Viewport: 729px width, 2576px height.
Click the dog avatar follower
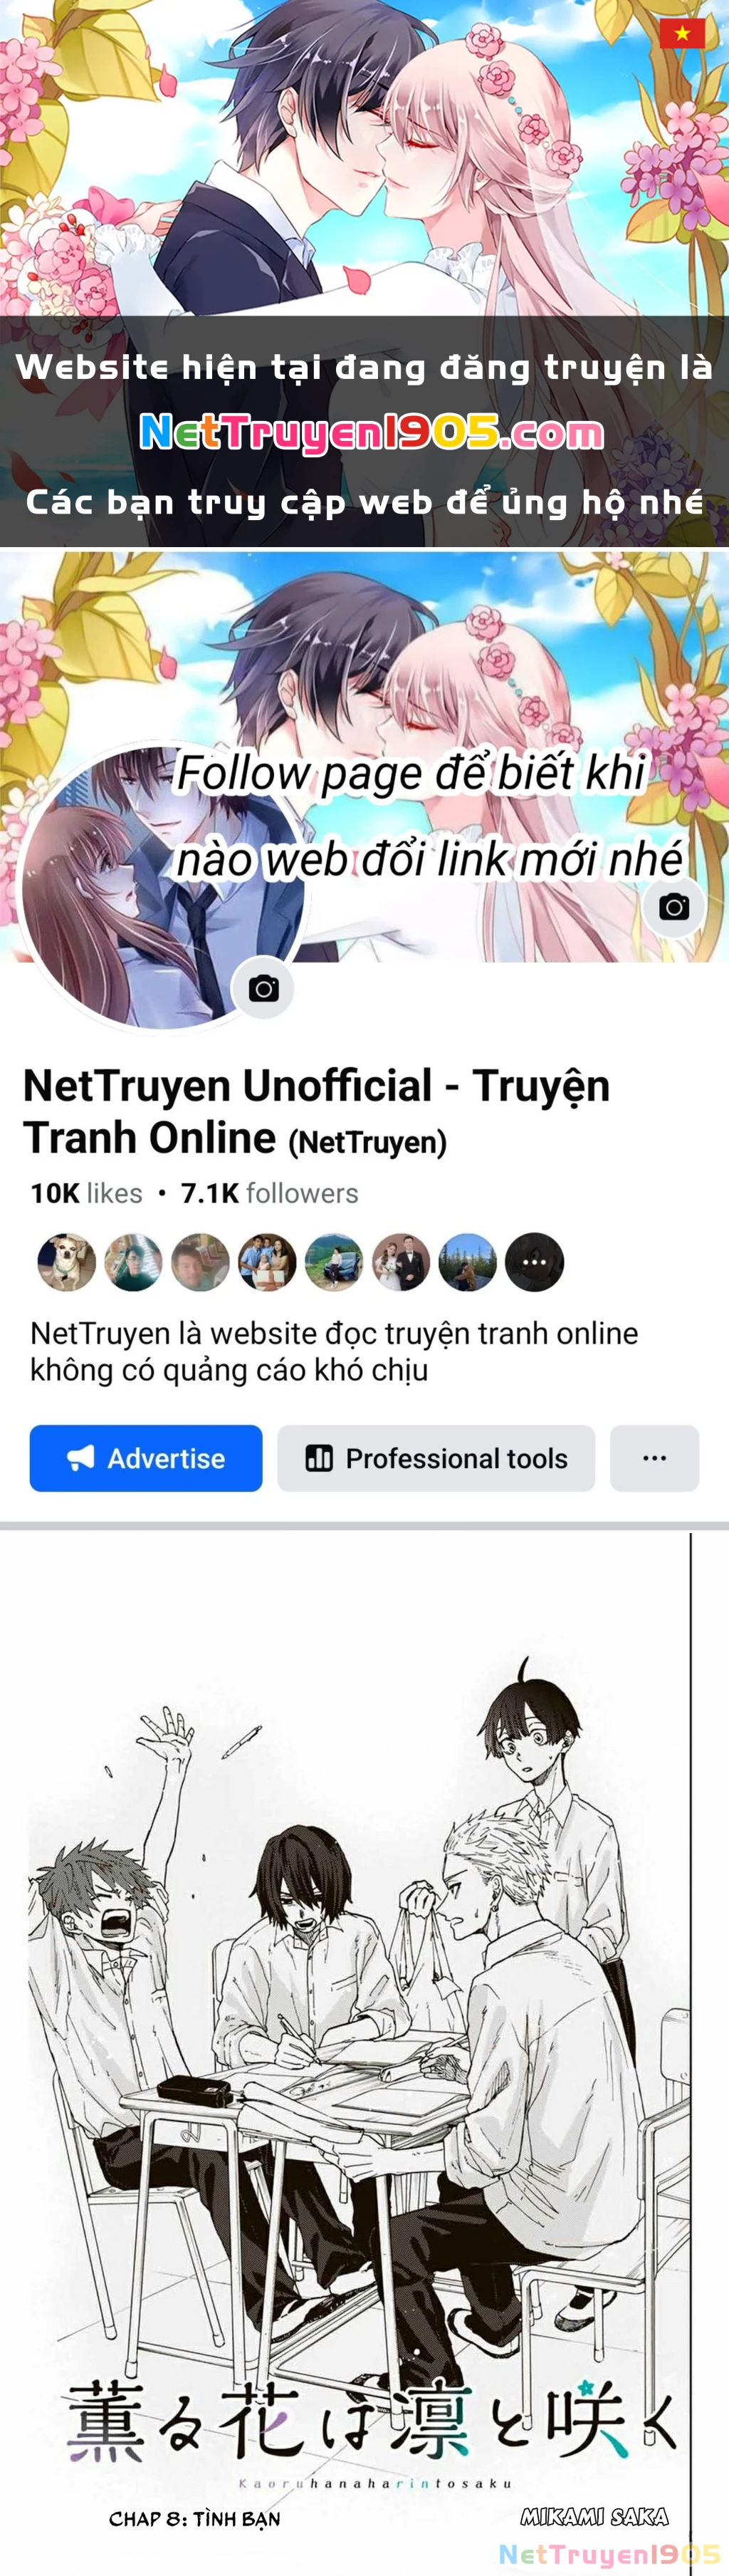click(x=66, y=1262)
